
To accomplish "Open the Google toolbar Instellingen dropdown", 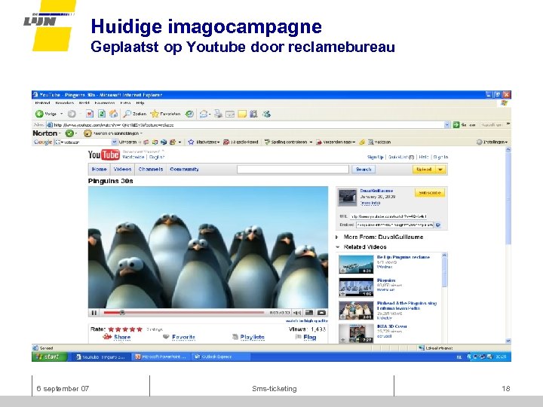I will pyautogui.click(x=492, y=142).
